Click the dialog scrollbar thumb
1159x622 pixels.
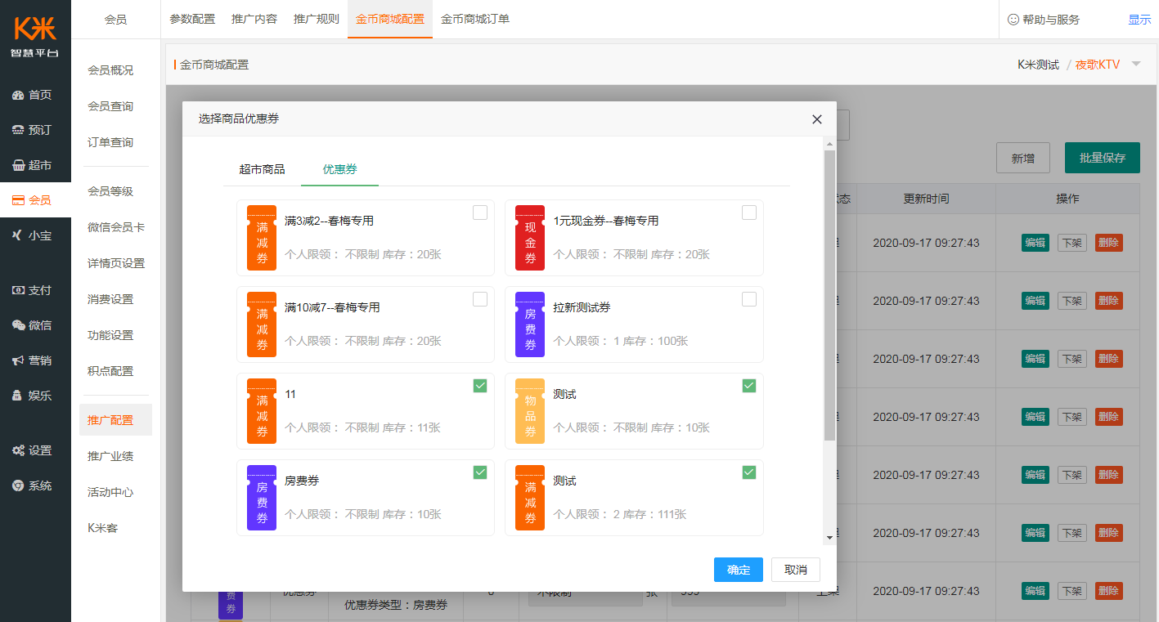click(x=829, y=296)
